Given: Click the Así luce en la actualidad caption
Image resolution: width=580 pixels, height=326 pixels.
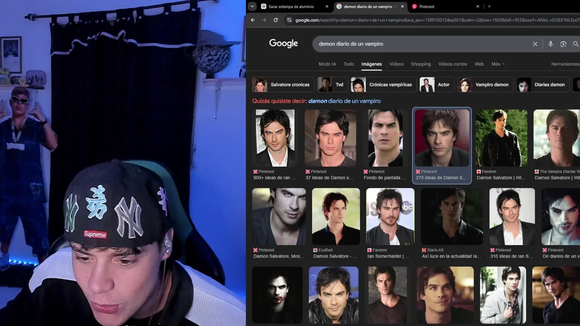Looking at the screenshot, I should pos(451,256).
